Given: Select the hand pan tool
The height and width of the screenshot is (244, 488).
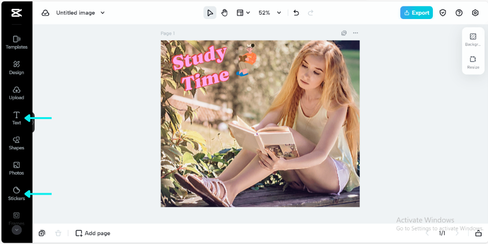Looking at the screenshot, I should coord(224,13).
